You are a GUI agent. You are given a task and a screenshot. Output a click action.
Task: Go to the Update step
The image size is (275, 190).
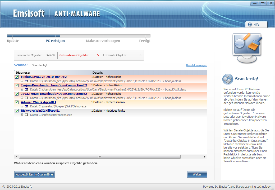pyautogui.click(x=13, y=41)
